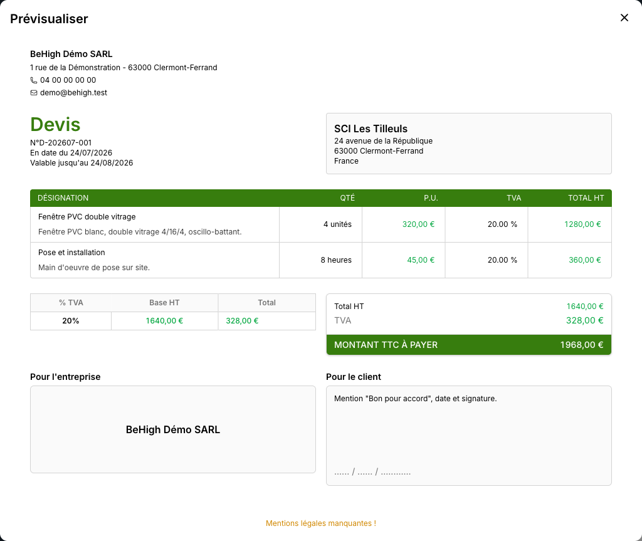Select quote number N°D-202607-001
The height and width of the screenshot is (541, 642).
point(61,142)
